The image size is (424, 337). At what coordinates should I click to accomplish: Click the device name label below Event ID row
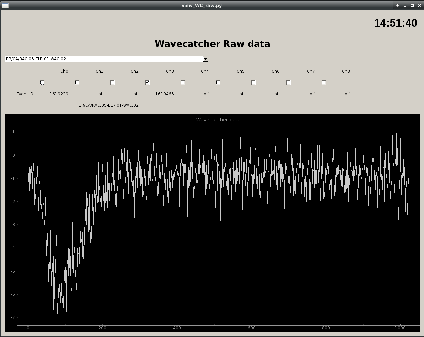(108, 105)
